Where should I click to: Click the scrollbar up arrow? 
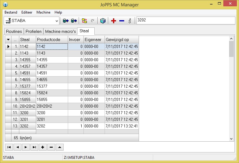(231, 39)
